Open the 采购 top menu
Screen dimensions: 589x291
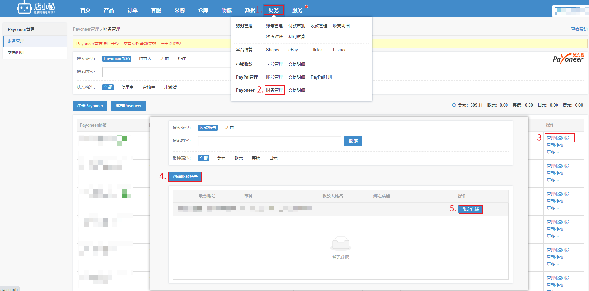(180, 10)
